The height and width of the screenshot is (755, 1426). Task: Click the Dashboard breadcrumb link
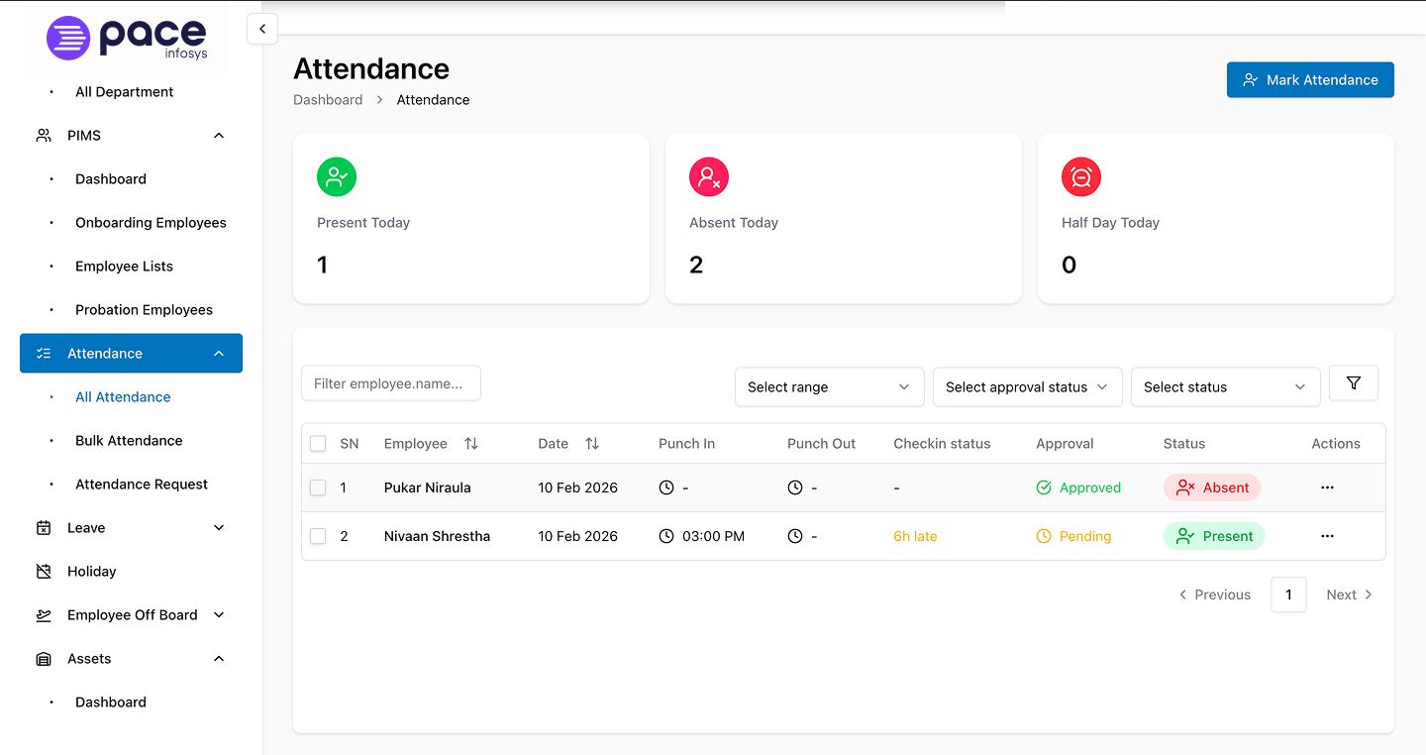pos(328,100)
